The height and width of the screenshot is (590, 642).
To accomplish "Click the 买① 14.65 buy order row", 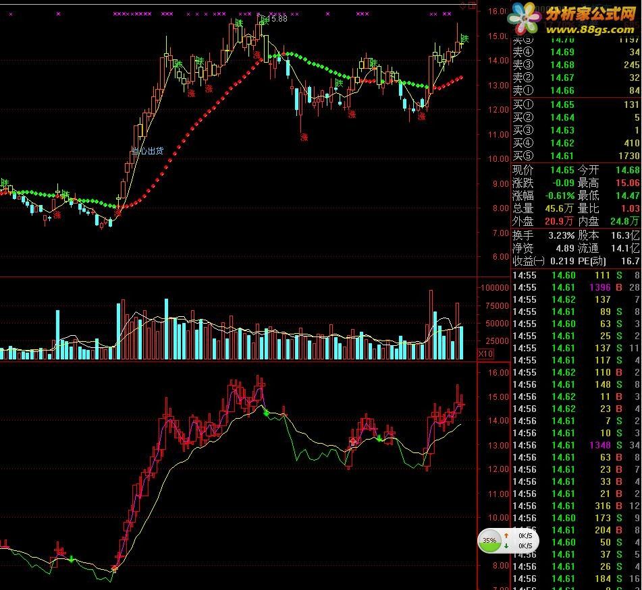I will (x=576, y=105).
